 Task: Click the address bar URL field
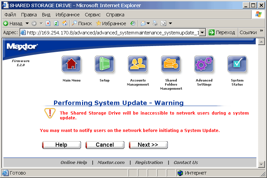tap(113, 32)
